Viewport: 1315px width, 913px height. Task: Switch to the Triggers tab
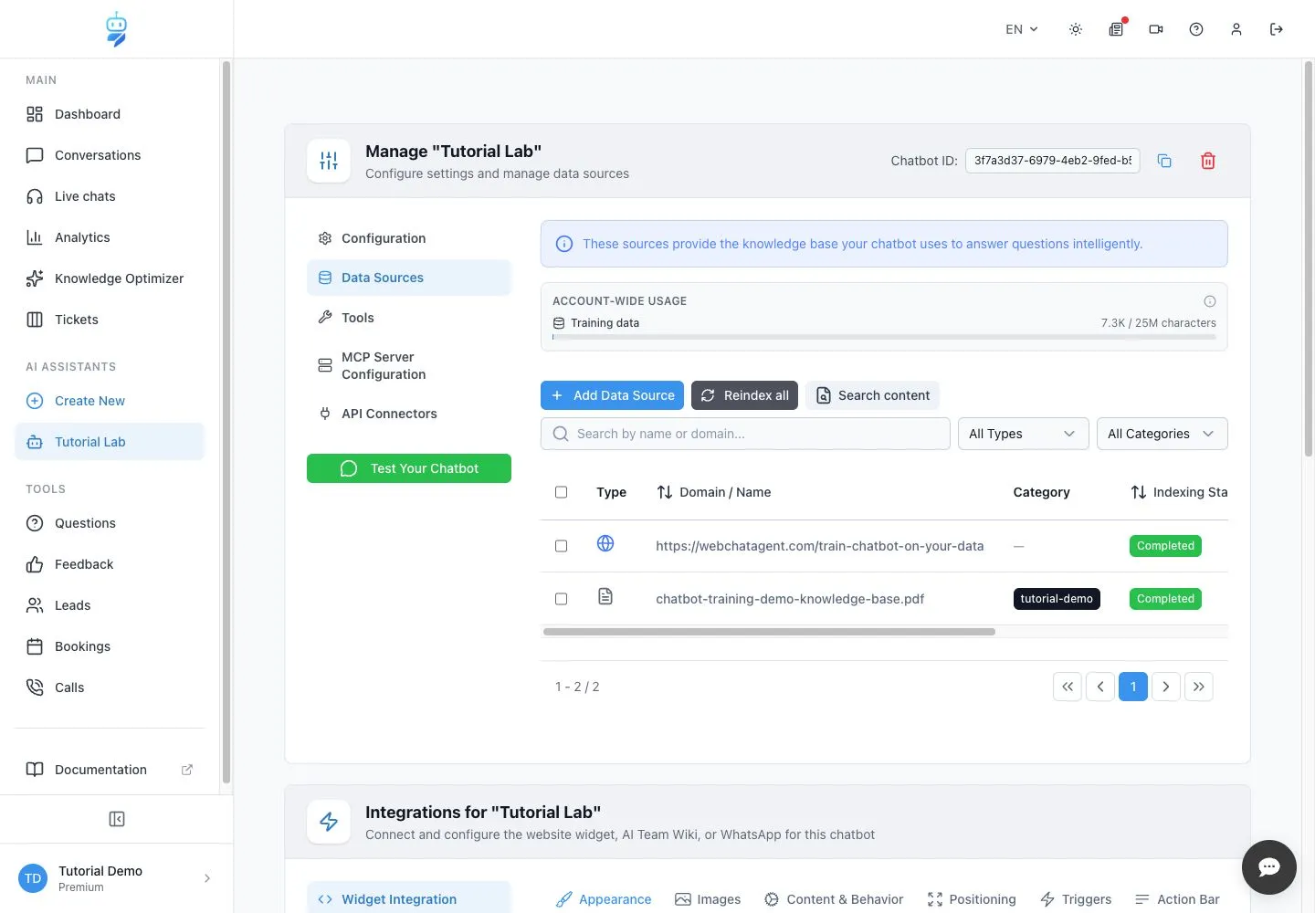coord(1076,899)
